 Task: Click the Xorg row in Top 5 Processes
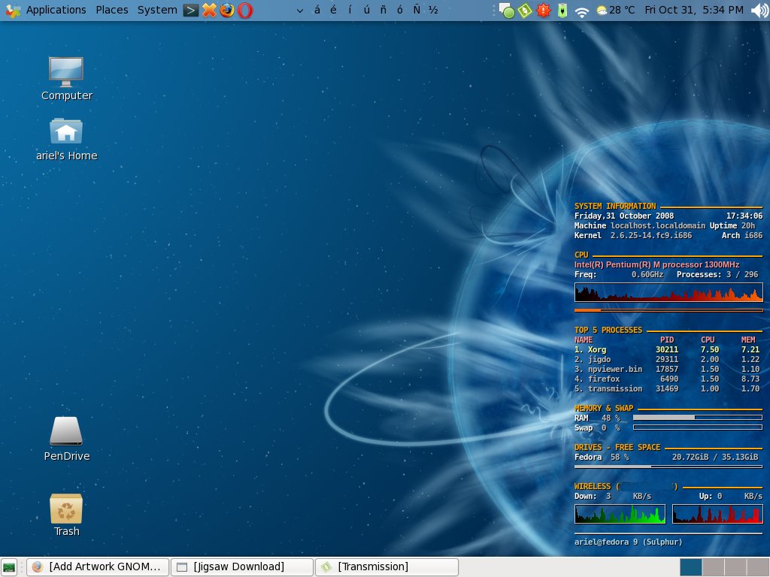pyautogui.click(x=668, y=350)
